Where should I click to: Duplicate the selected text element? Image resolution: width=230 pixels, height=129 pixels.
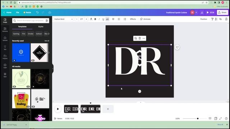pos(135,38)
